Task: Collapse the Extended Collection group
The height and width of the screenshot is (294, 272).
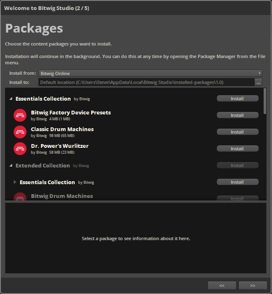Action: point(11,165)
